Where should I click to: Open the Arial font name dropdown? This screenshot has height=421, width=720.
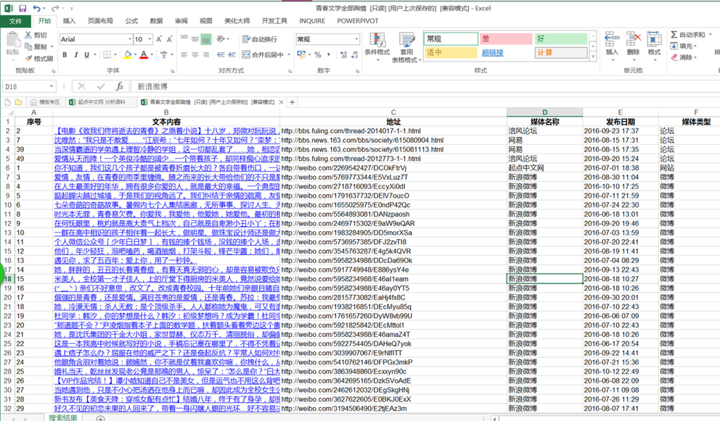pos(129,39)
